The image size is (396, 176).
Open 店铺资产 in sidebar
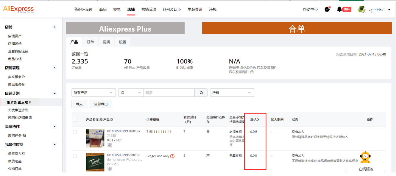tap(15, 36)
